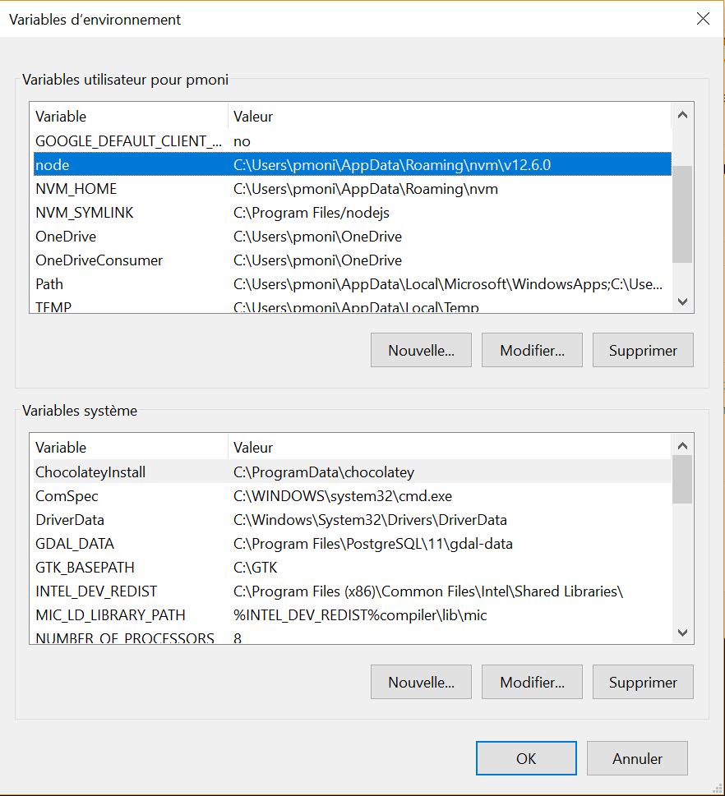Select the MIC_LD_LIBRARY_PATH system variable

(x=353, y=614)
